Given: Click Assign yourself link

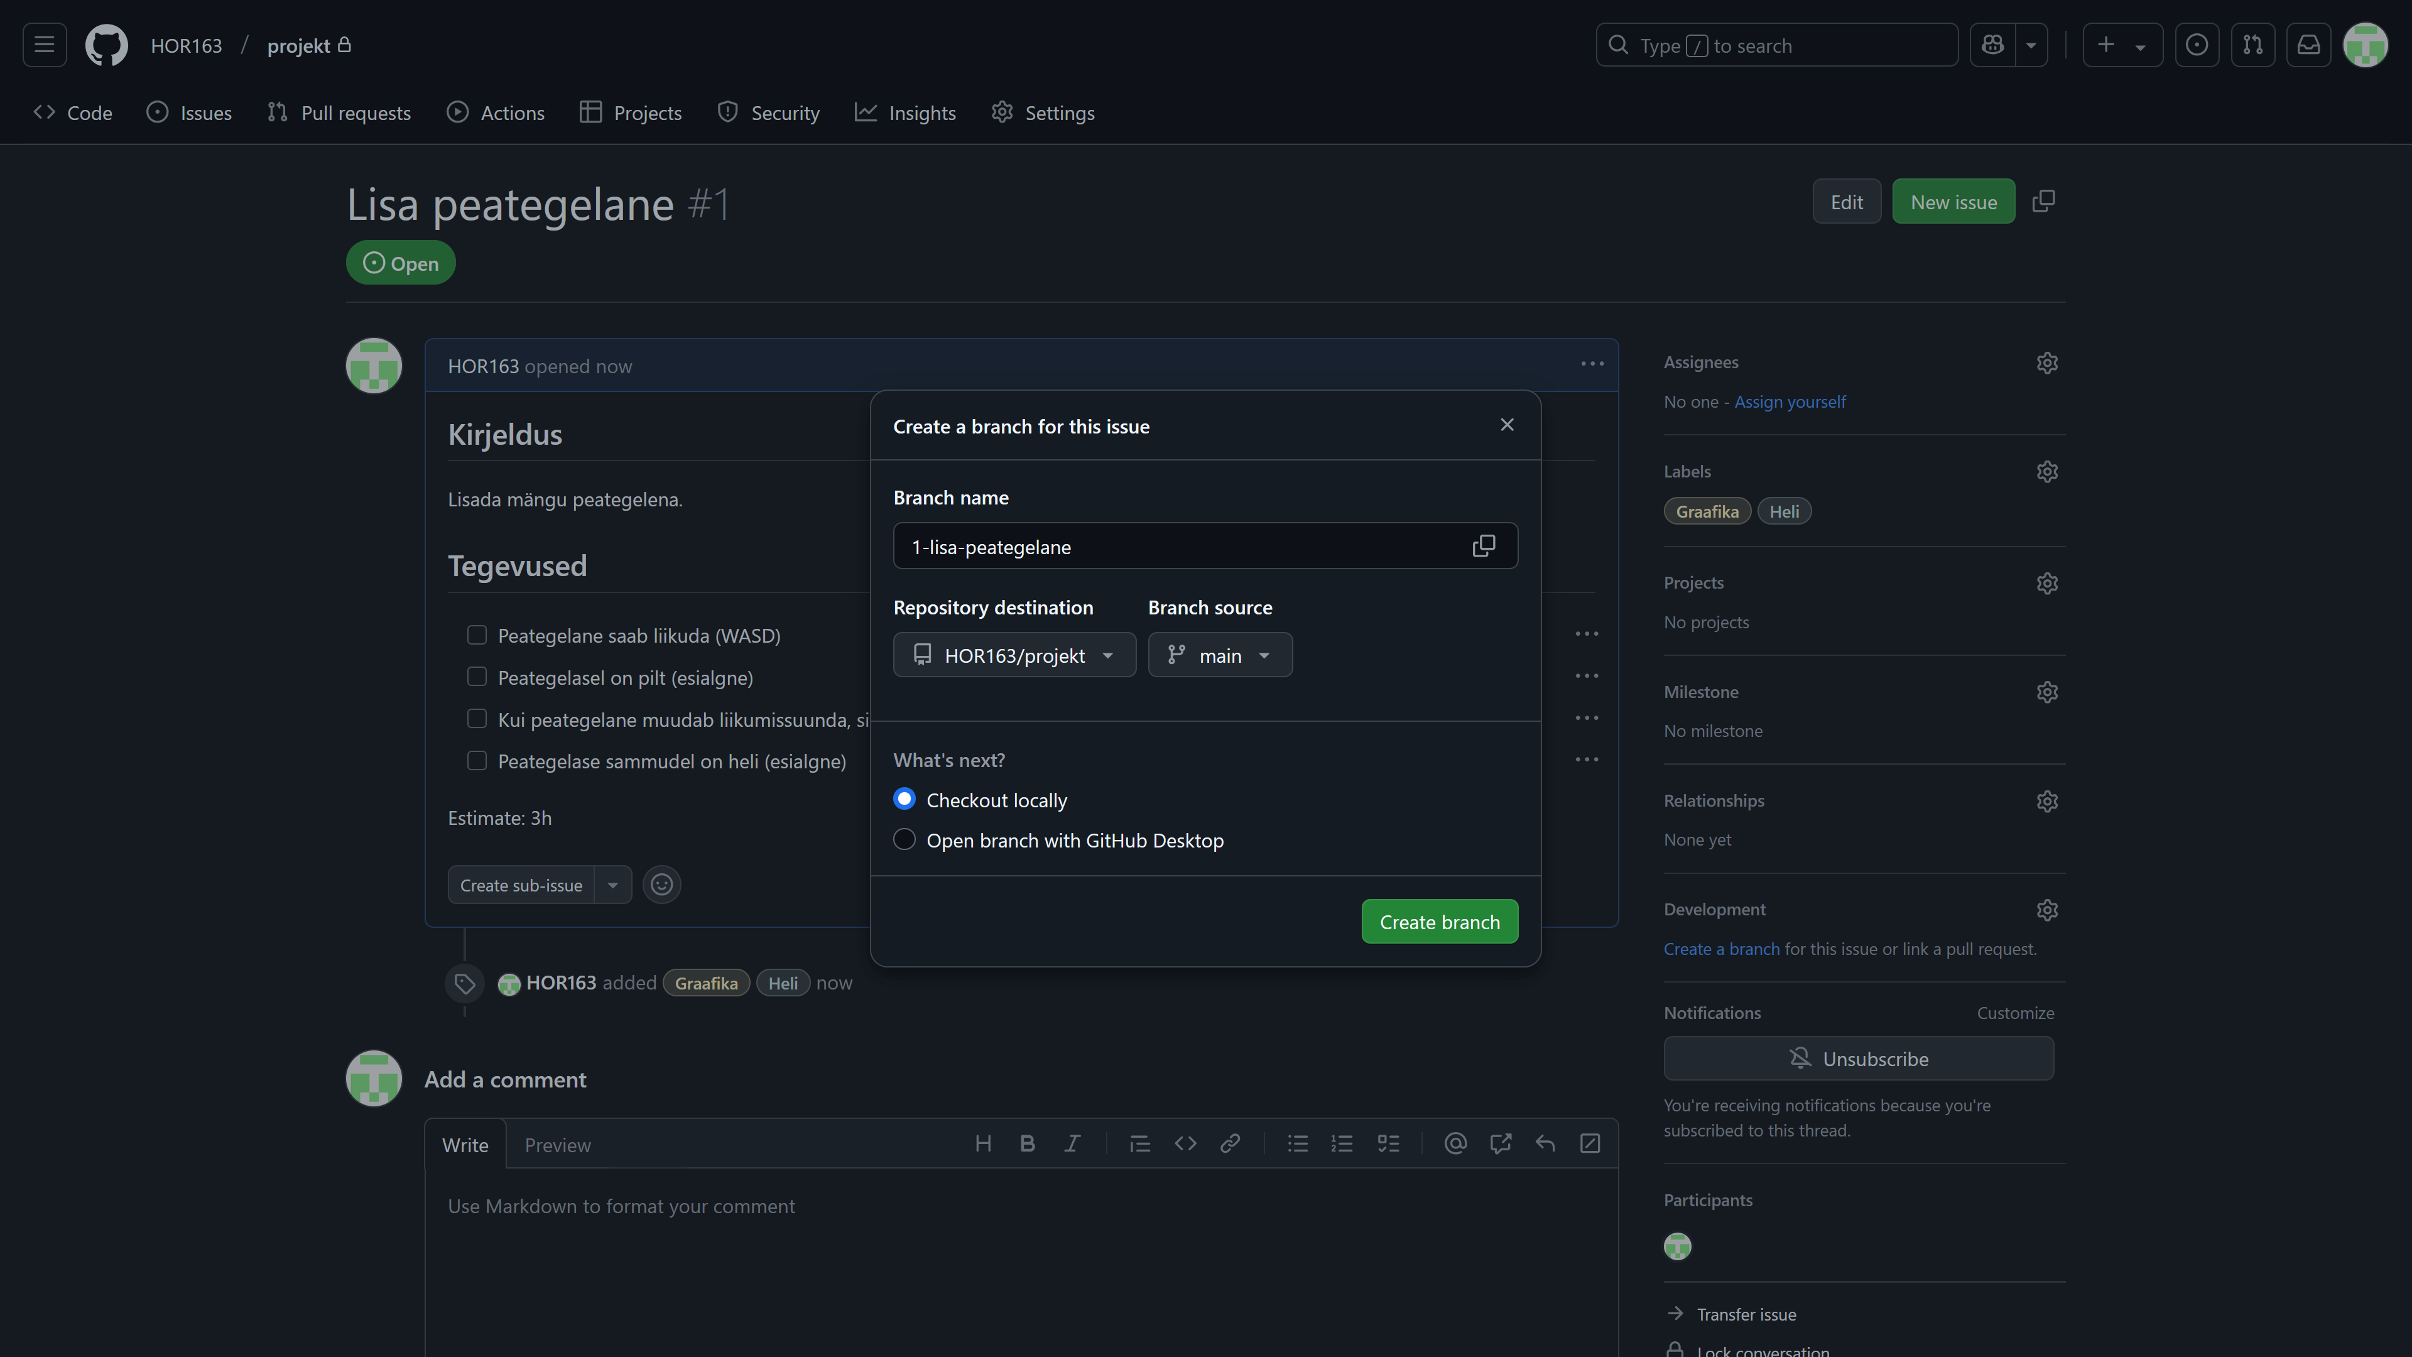Looking at the screenshot, I should tap(1790, 402).
